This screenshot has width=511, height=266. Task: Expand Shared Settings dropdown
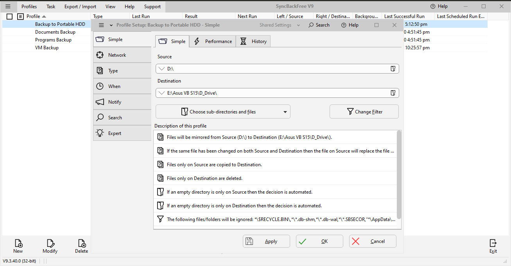point(298,25)
